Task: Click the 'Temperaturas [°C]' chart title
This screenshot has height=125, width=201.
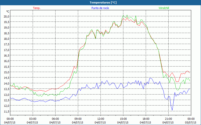Action: 103,2
